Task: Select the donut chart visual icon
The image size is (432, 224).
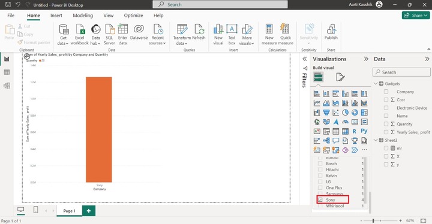Action: (355, 113)
